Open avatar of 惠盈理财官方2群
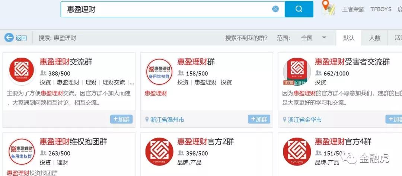 [159, 151]
